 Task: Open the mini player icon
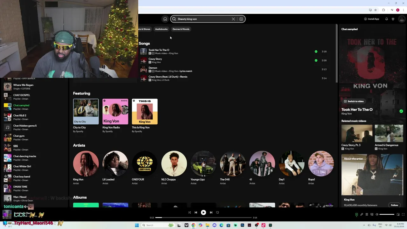coord(398,214)
